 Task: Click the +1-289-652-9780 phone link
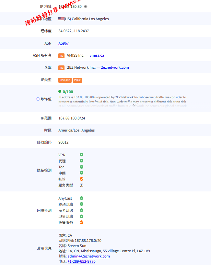tap(81, 261)
